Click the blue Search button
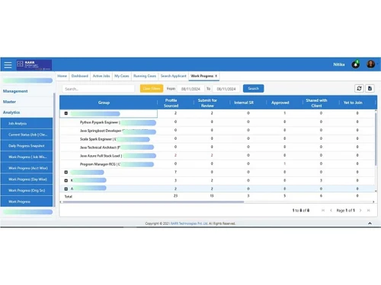Viewport: 381px width, 285px height. (253, 88)
